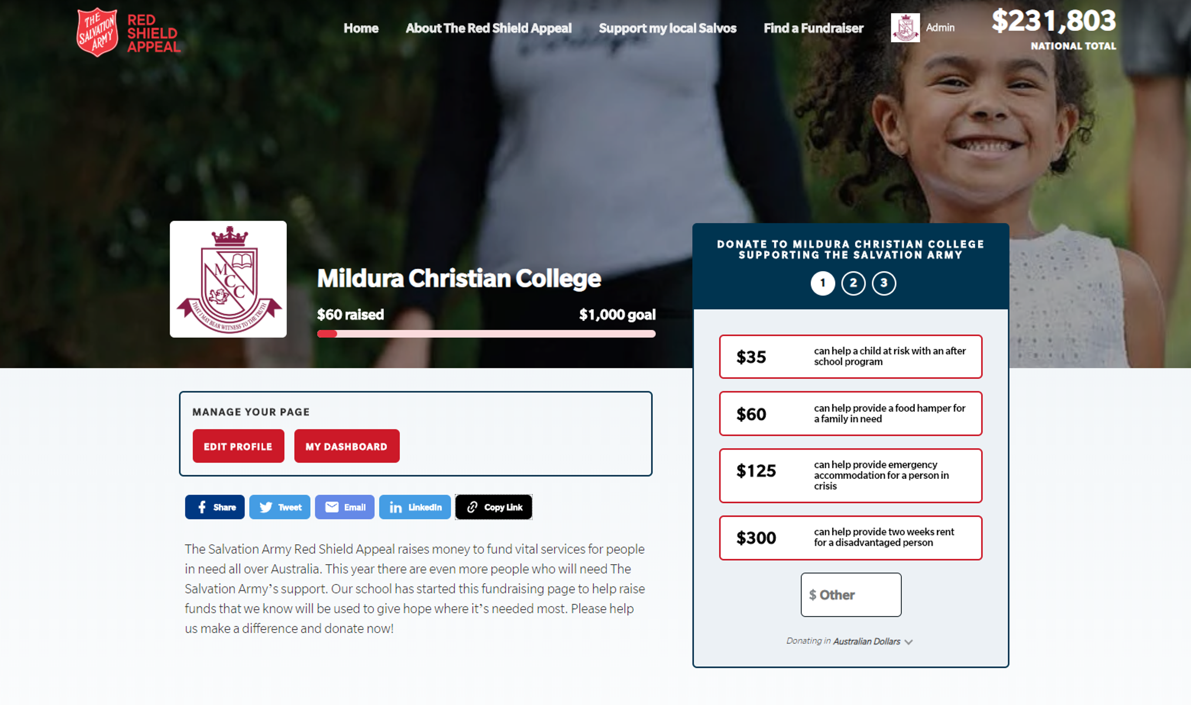Share the page via Email
The width and height of the screenshot is (1191, 705).
click(345, 507)
